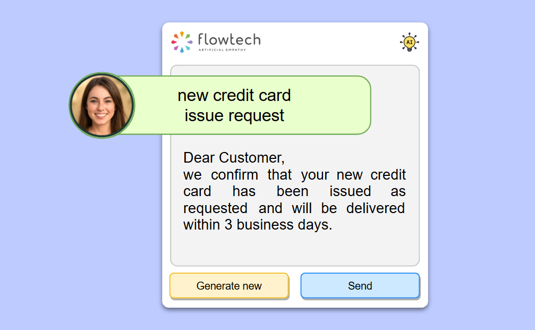Click the colorful flowtech logo icon
Screen dimensions: 535x330
pos(182,42)
